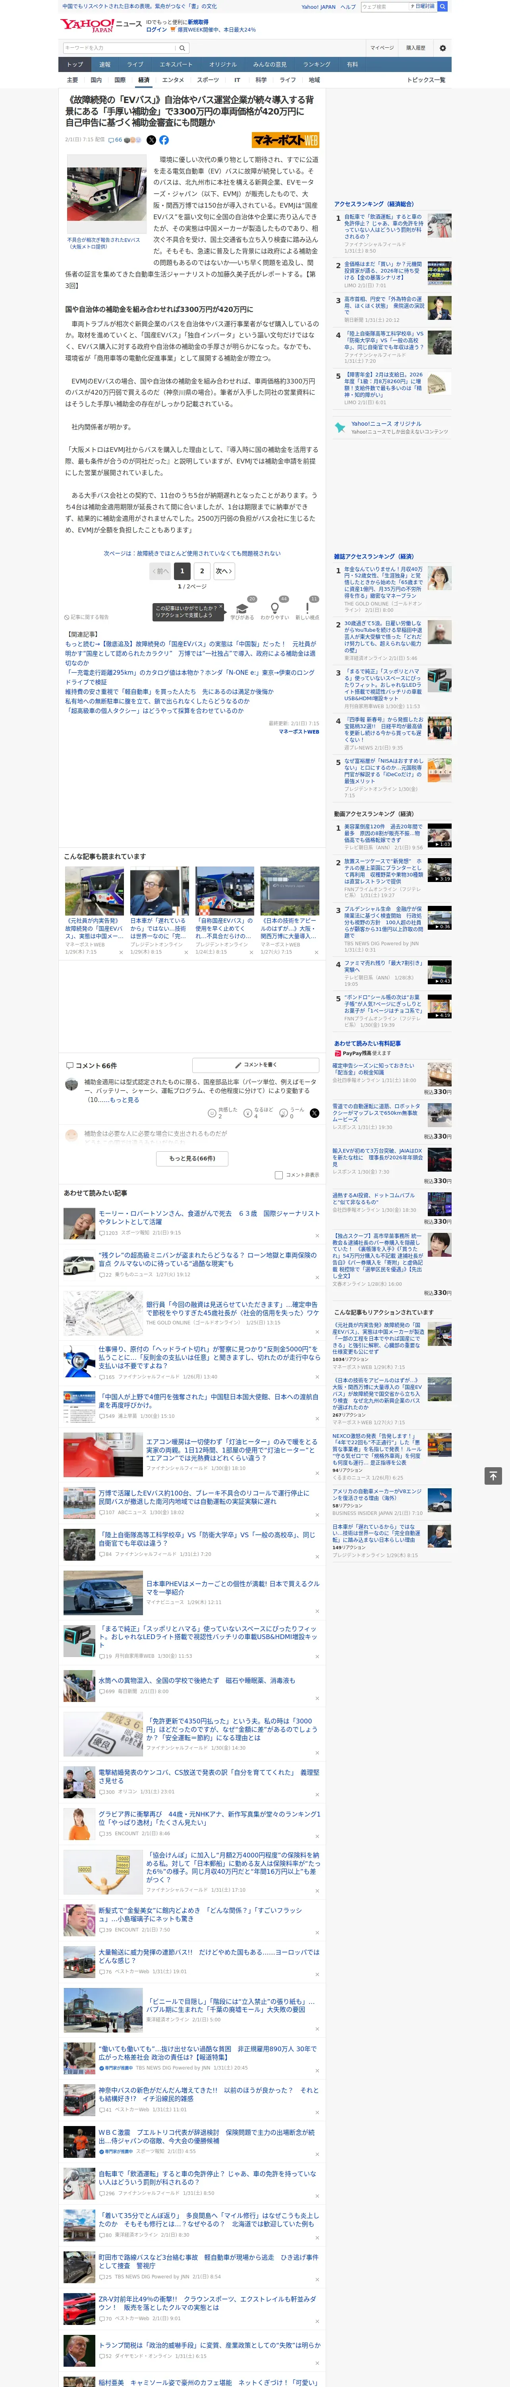This screenshot has width=510, height=2387.
Task: Select the みんなの意見 menu item
Action: pos(270,65)
